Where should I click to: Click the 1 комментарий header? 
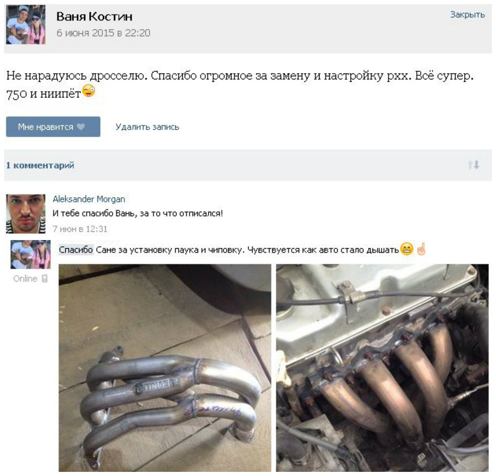[x=40, y=165]
